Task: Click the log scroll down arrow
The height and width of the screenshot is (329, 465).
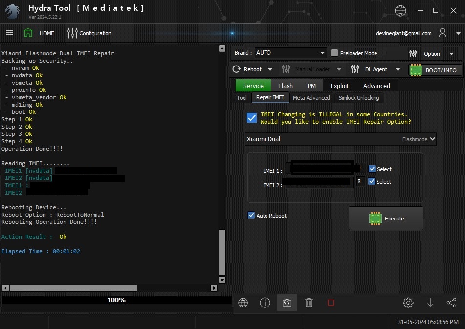Action: pos(222,280)
